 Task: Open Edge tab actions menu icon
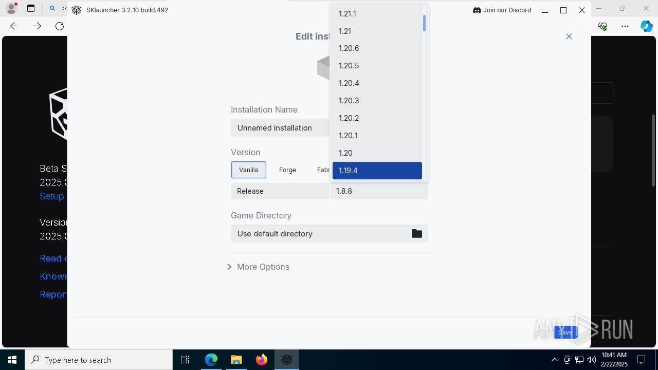click(31, 9)
